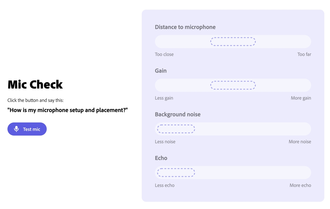The width and height of the screenshot is (330, 209).
Task: Click the "How is my microphone setup" phrase
Action: [68, 110]
